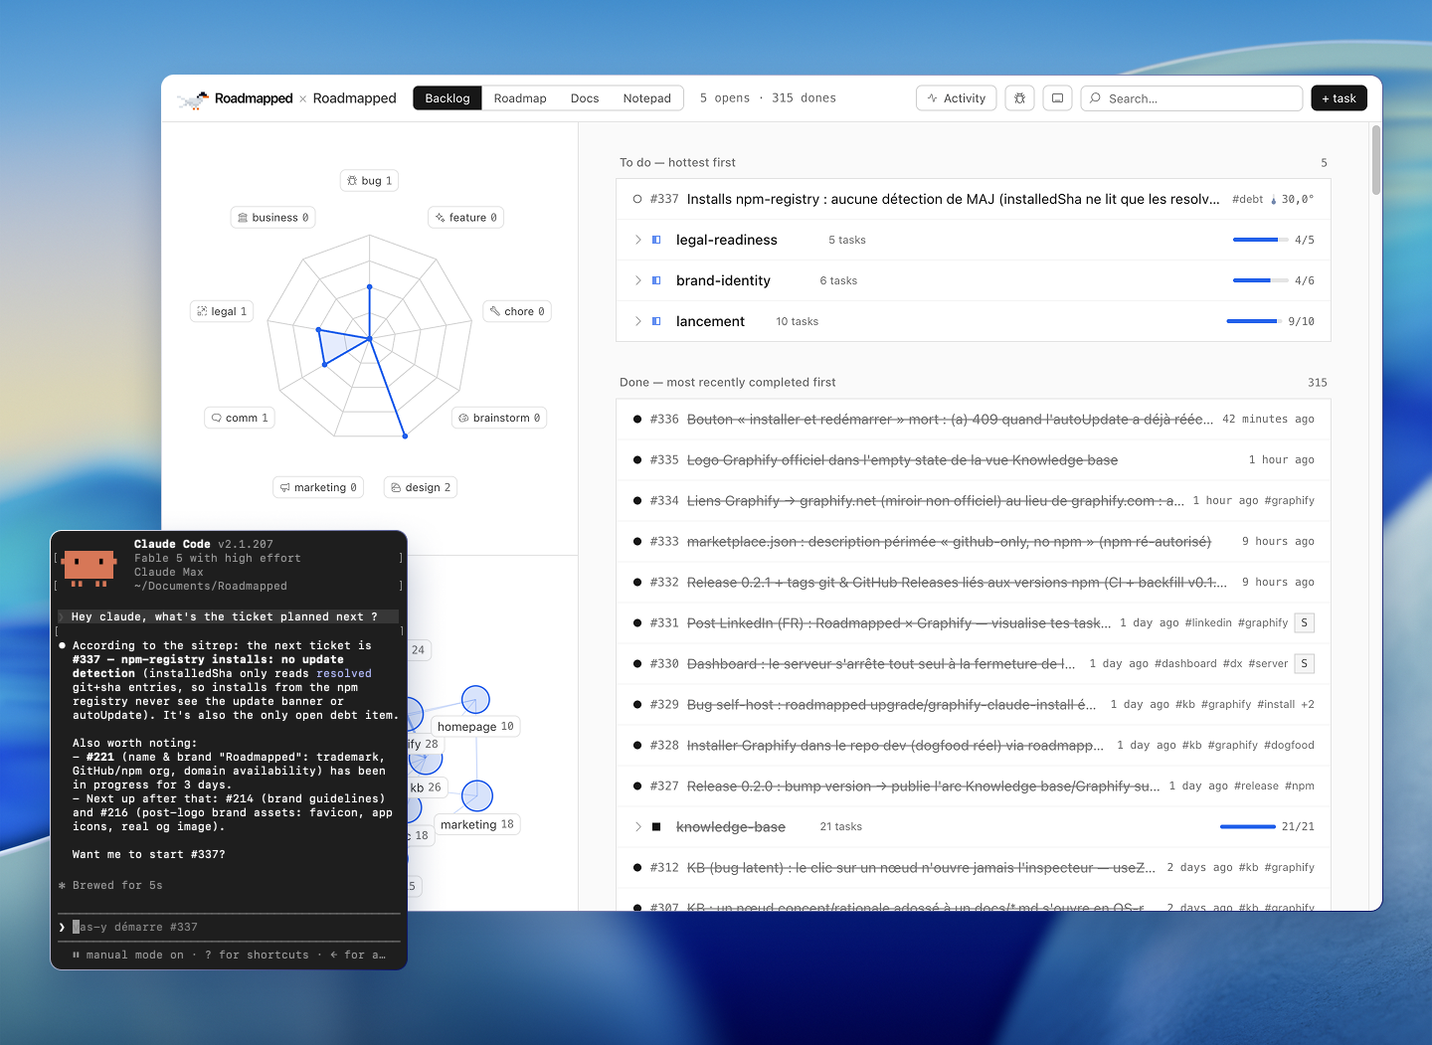Click the 'To do — hottest first' heading
The width and height of the screenshot is (1432, 1045).
[677, 162]
